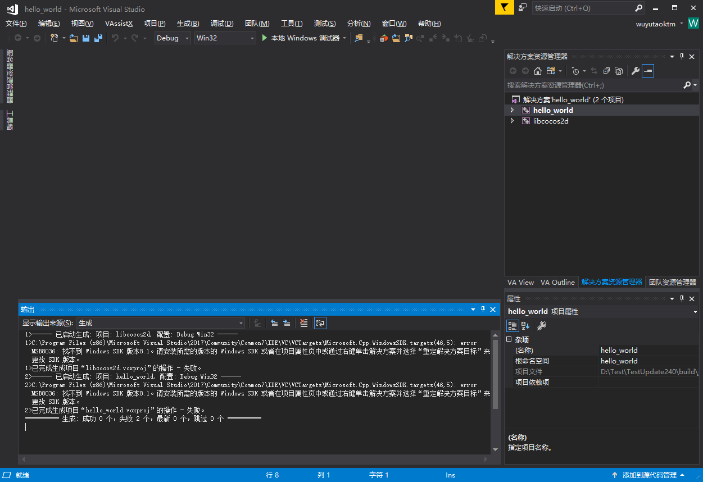Open the 生成(B) menu

tap(188, 24)
